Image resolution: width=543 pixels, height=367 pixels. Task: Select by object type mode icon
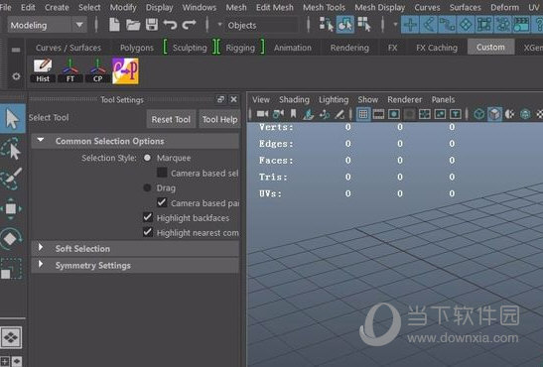click(344, 25)
